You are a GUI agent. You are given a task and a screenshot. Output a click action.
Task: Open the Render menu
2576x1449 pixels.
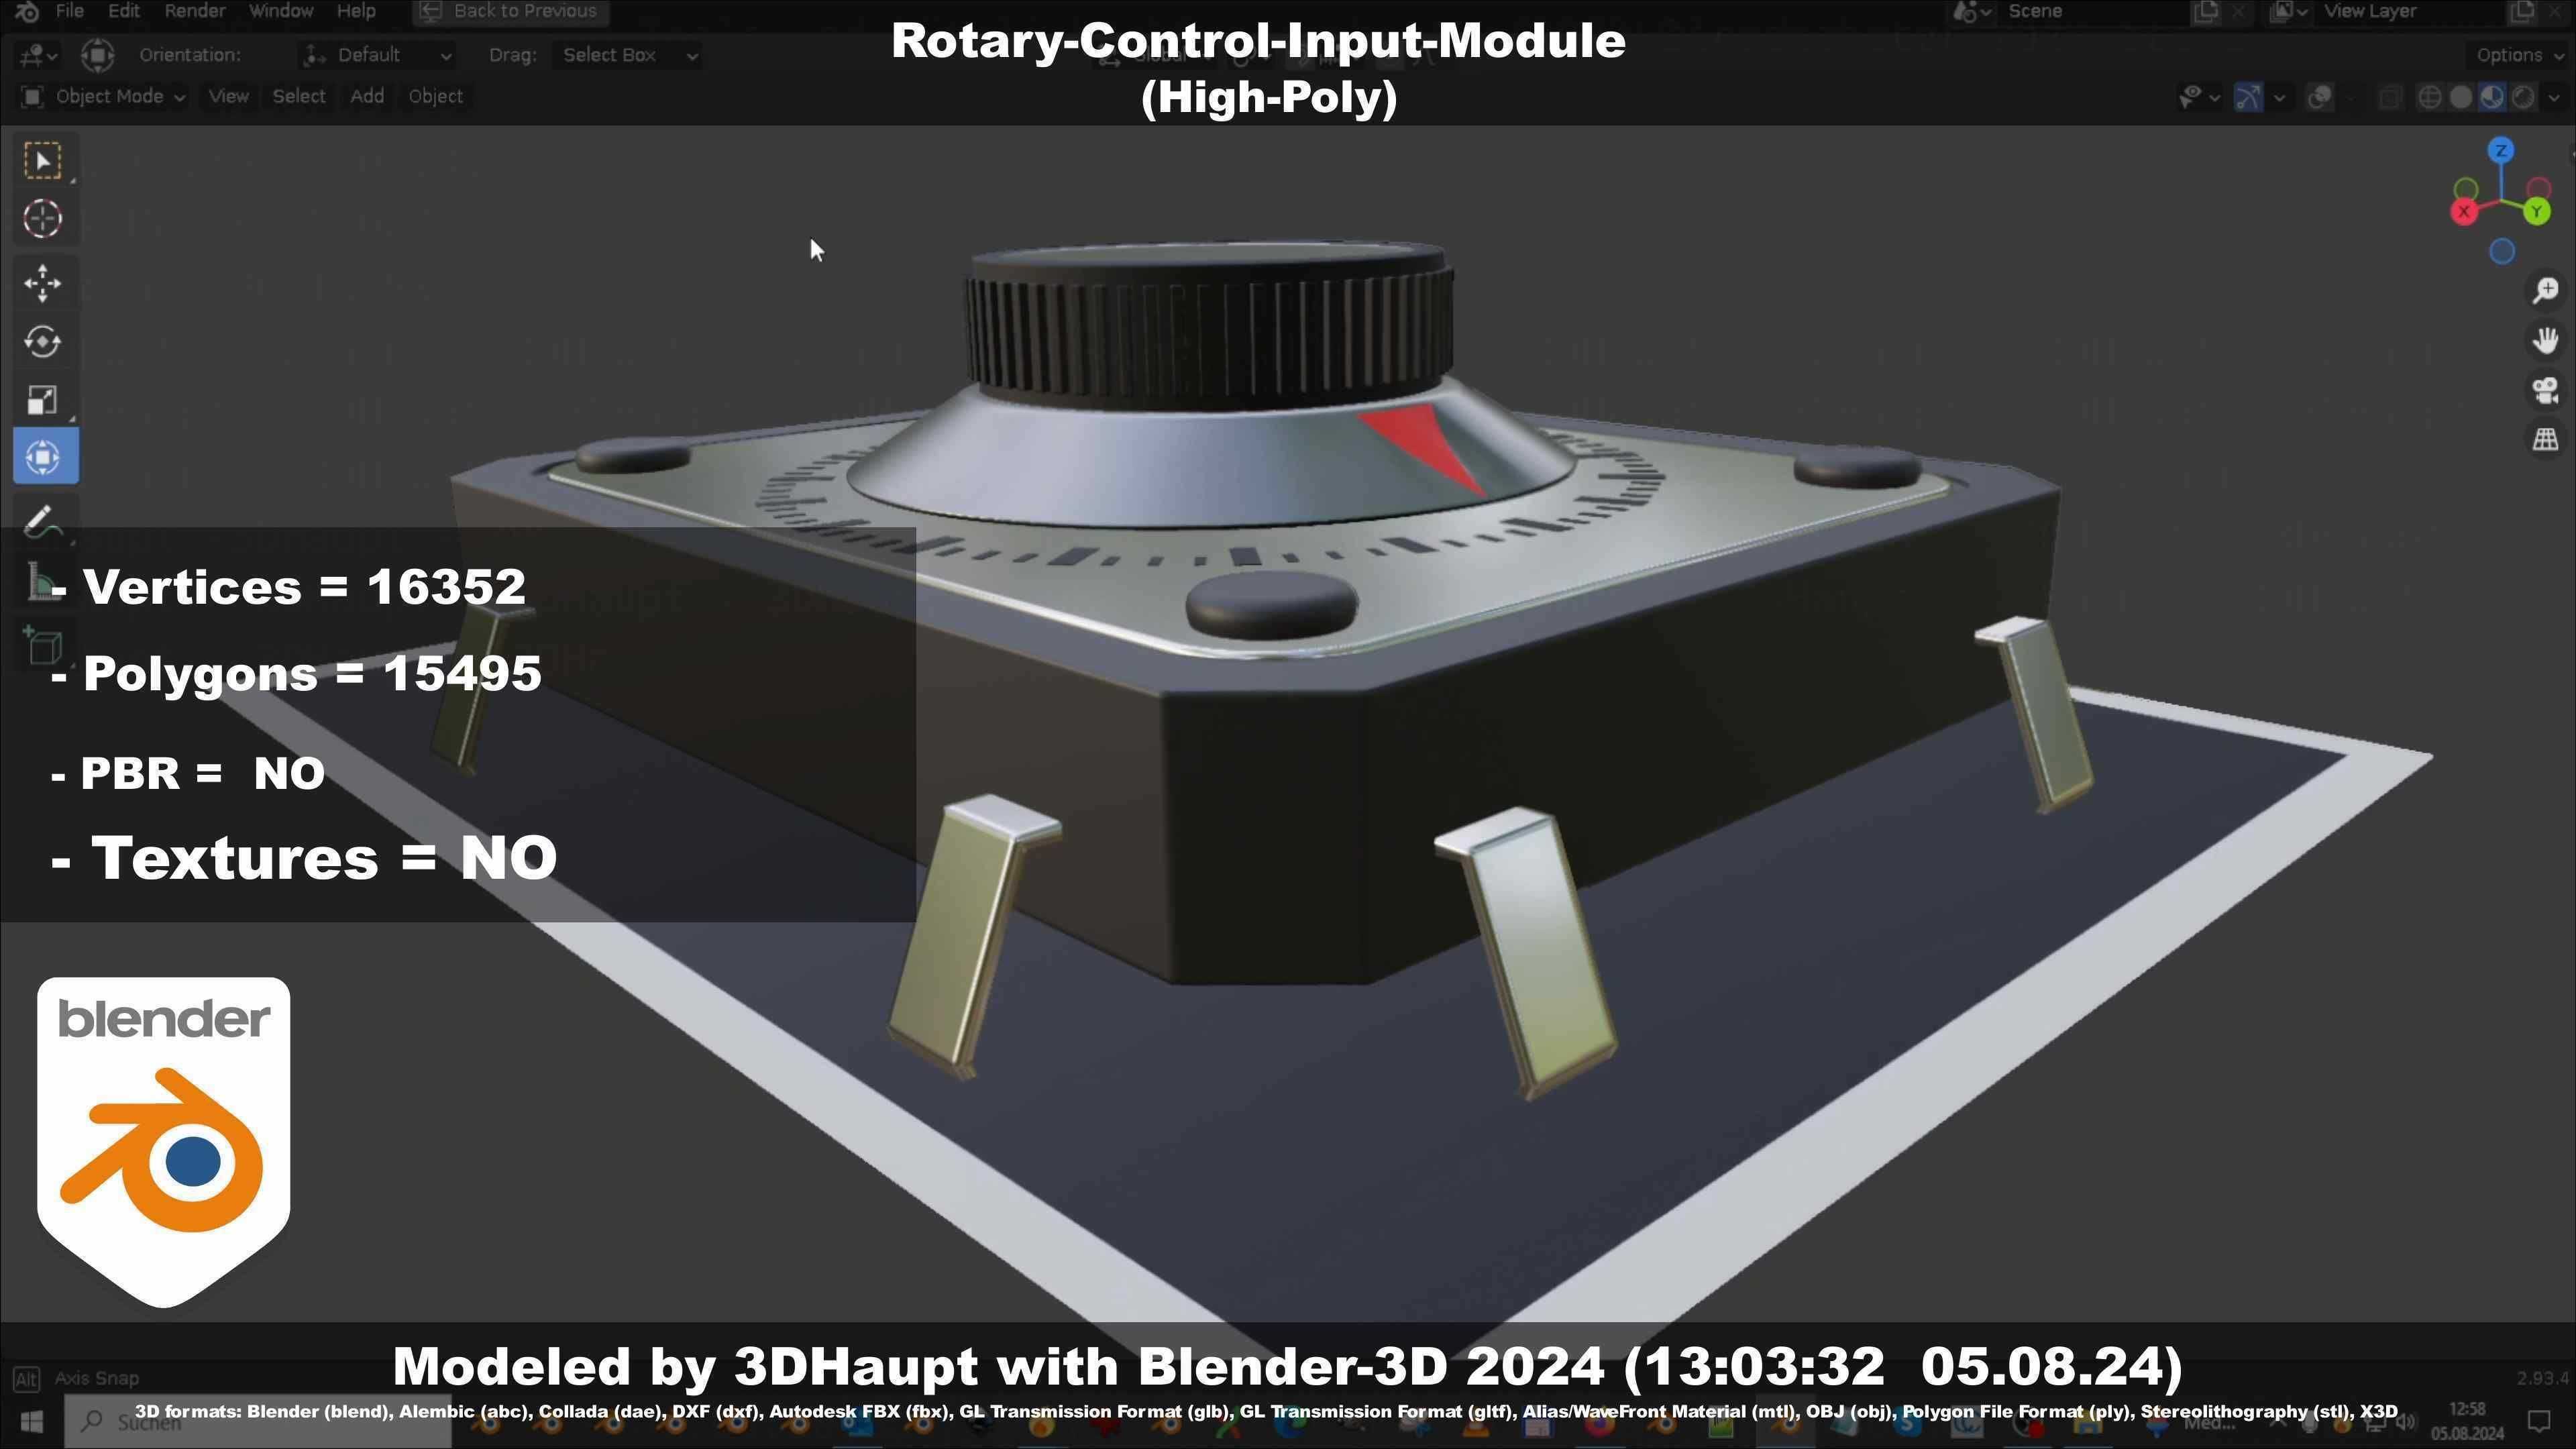click(194, 11)
